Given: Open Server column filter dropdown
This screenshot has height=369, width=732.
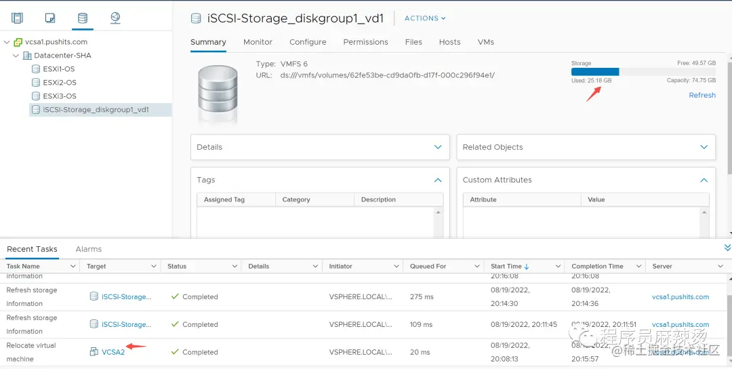Looking at the screenshot, I should pos(720,267).
